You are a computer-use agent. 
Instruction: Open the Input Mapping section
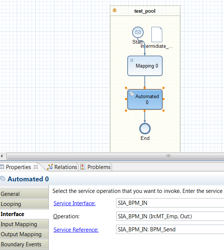pos(24,224)
